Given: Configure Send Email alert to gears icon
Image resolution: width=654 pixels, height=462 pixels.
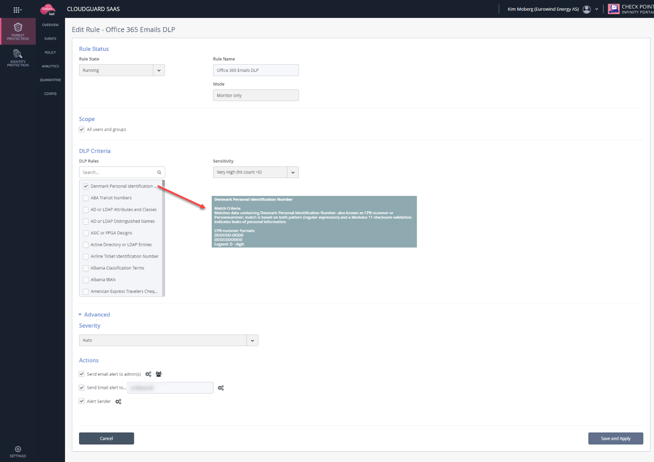Looking at the screenshot, I should [x=221, y=388].
